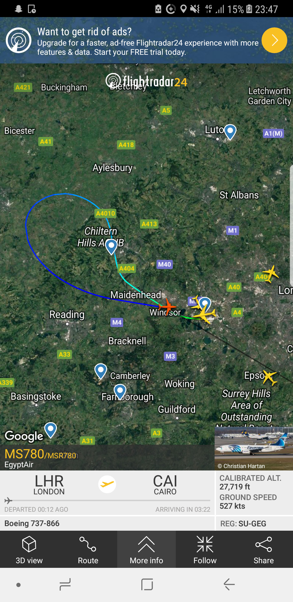The height and width of the screenshot is (602, 293).
Task: Open LHR London departure airport
Action: (49, 485)
